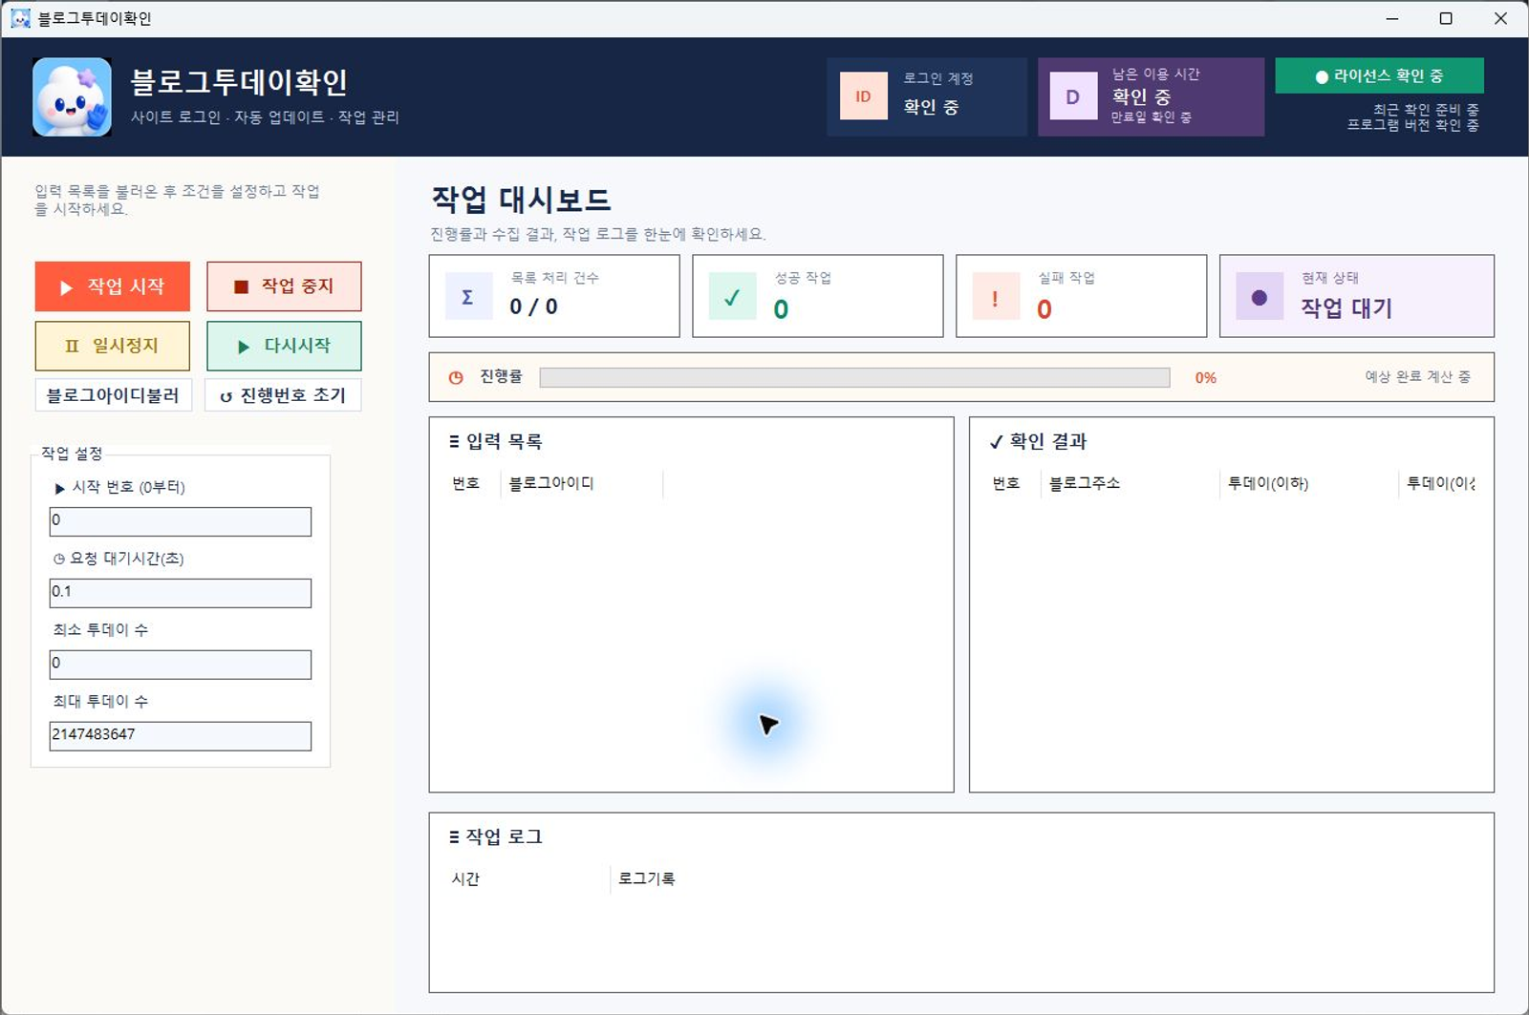Click the orange ID badge icon
Screen dimensions: 1529x1015
coord(864,96)
